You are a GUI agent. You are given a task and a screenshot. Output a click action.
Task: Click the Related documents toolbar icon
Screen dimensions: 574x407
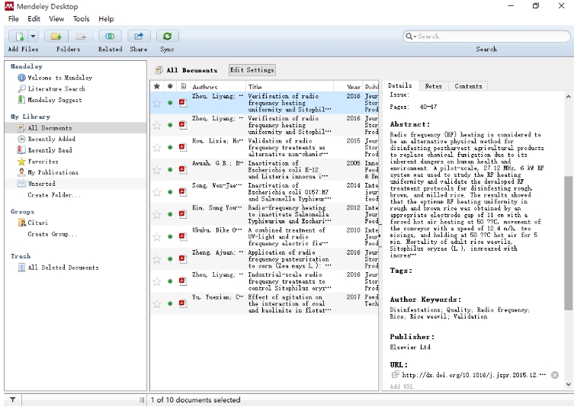(110, 37)
